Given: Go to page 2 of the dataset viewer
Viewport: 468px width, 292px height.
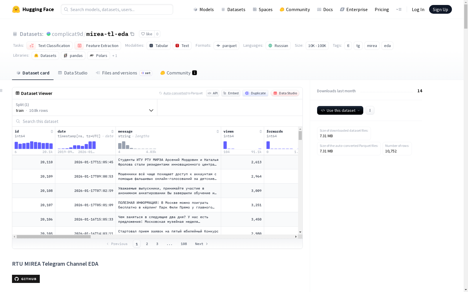Looking at the screenshot, I should coord(147,244).
